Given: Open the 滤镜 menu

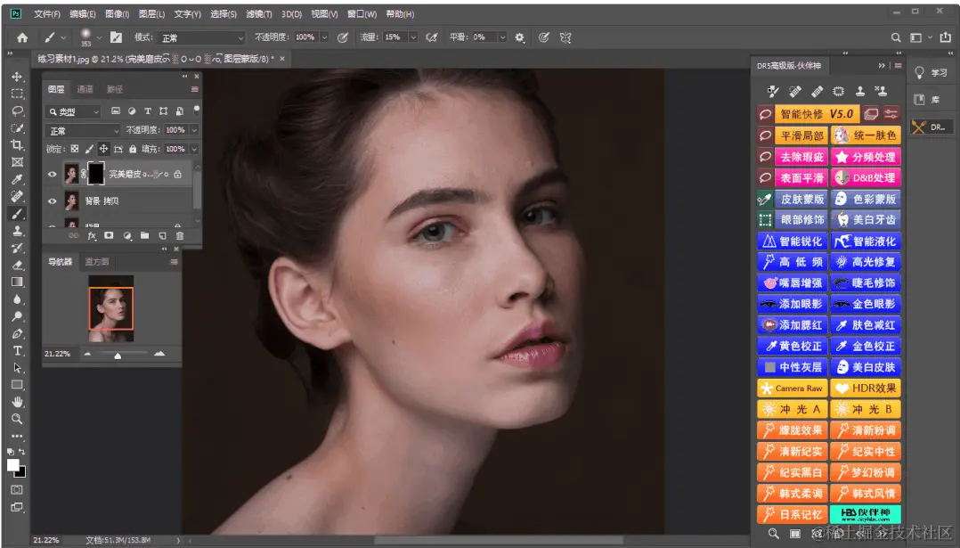Looking at the screenshot, I should click(257, 14).
